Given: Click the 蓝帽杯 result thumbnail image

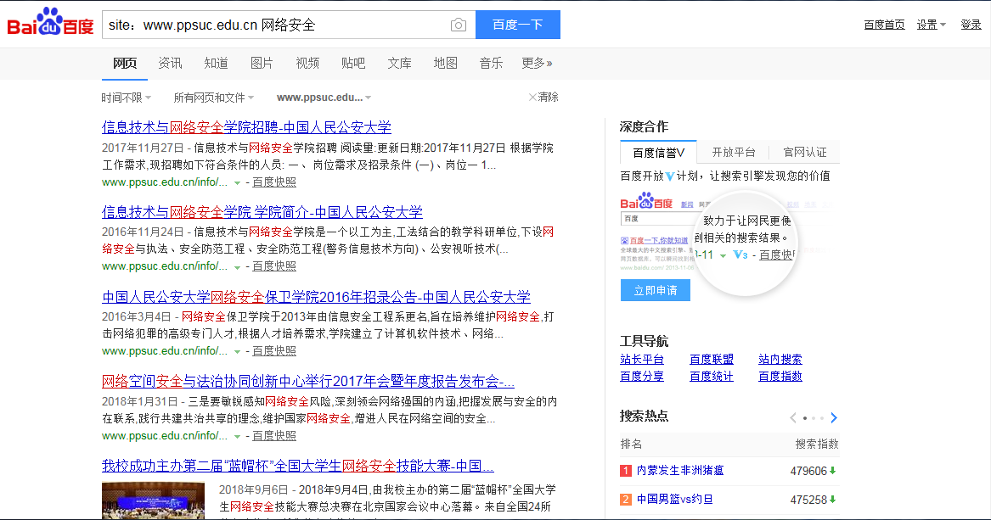Looking at the screenshot, I should 153,500.
